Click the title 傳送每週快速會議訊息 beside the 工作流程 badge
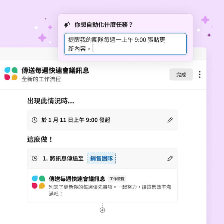This screenshot has height=224, width=224. point(77,179)
